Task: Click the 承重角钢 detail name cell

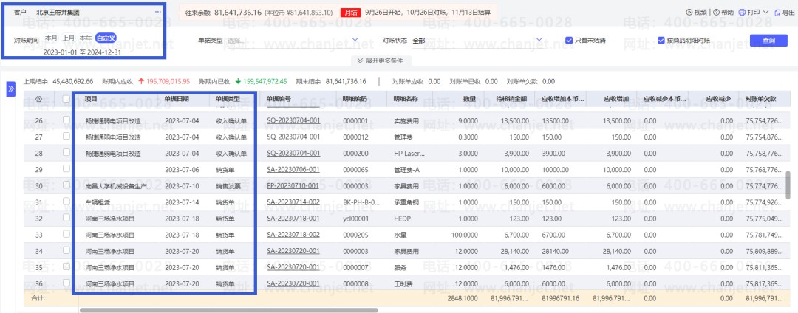Action: coord(406,202)
